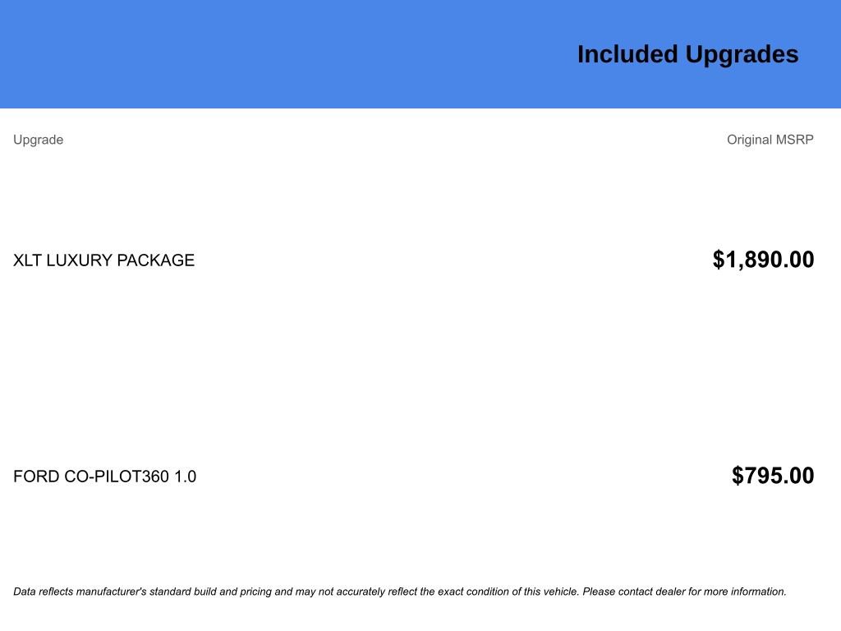
Task: Click the Included Upgrades heading
Action: coord(687,55)
